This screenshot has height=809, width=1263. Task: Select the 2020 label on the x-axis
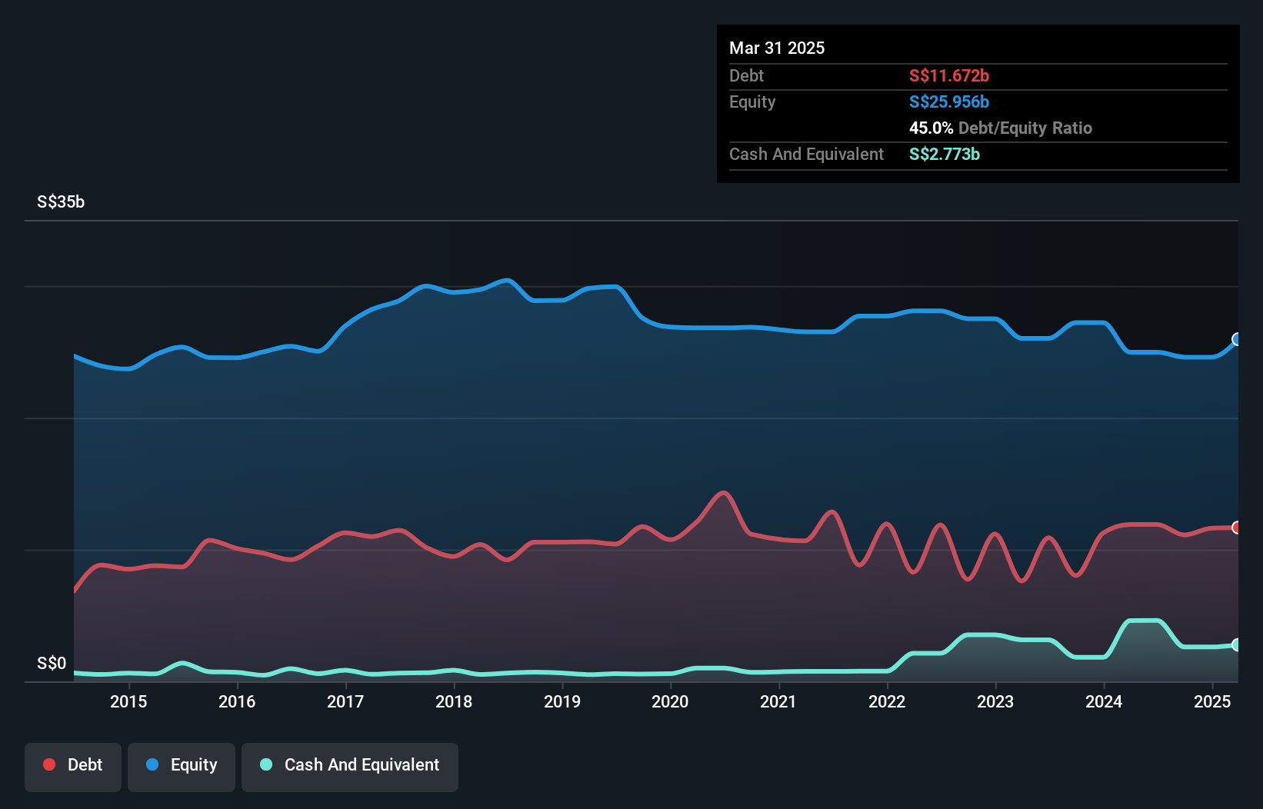click(670, 701)
